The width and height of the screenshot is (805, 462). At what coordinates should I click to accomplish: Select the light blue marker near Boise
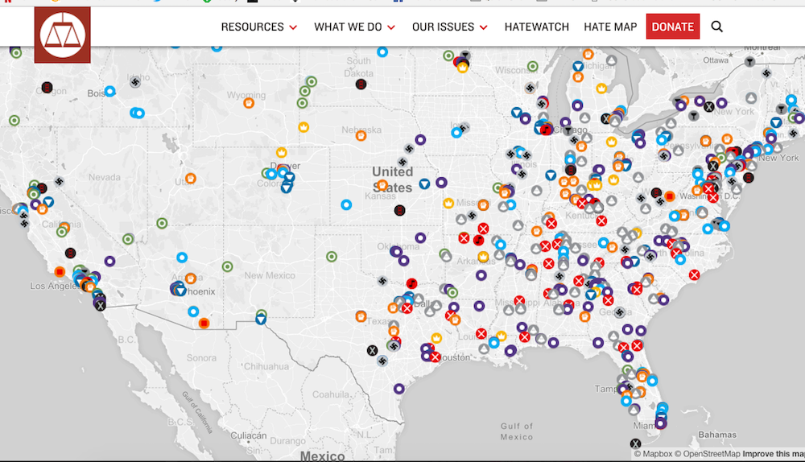(x=110, y=91)
